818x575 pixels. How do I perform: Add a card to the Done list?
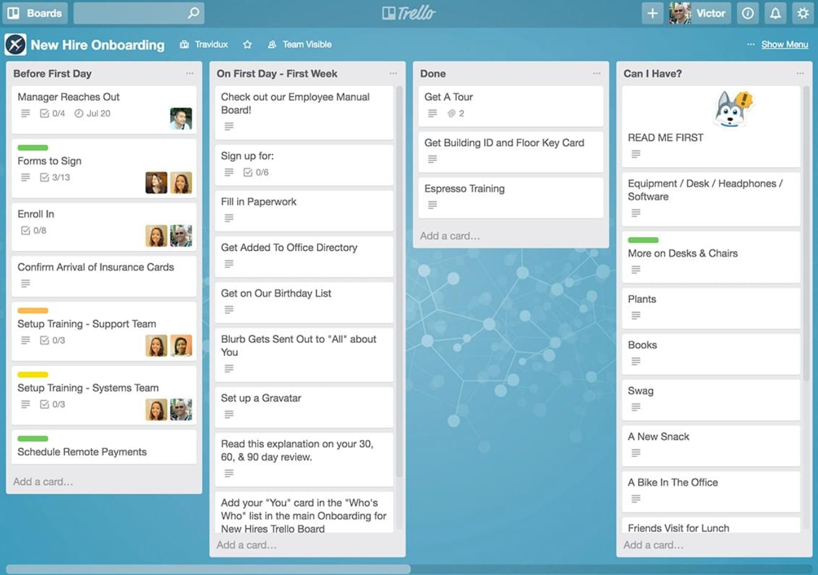(x=450, y=236)
